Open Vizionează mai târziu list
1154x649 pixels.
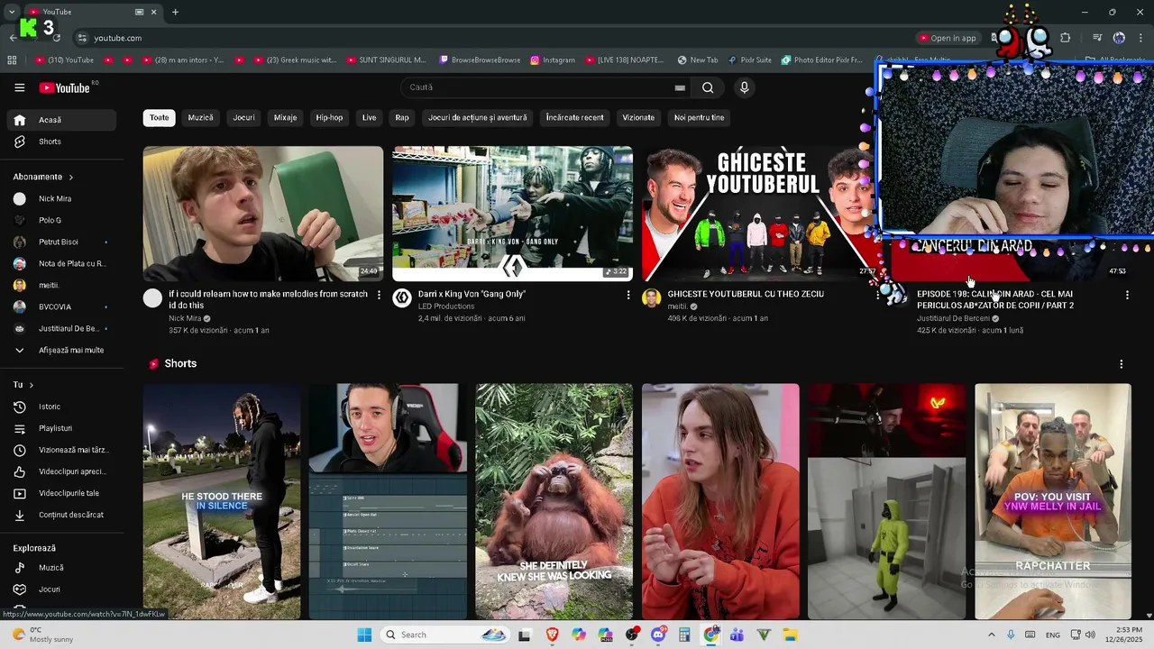click(x=61, y=450)
